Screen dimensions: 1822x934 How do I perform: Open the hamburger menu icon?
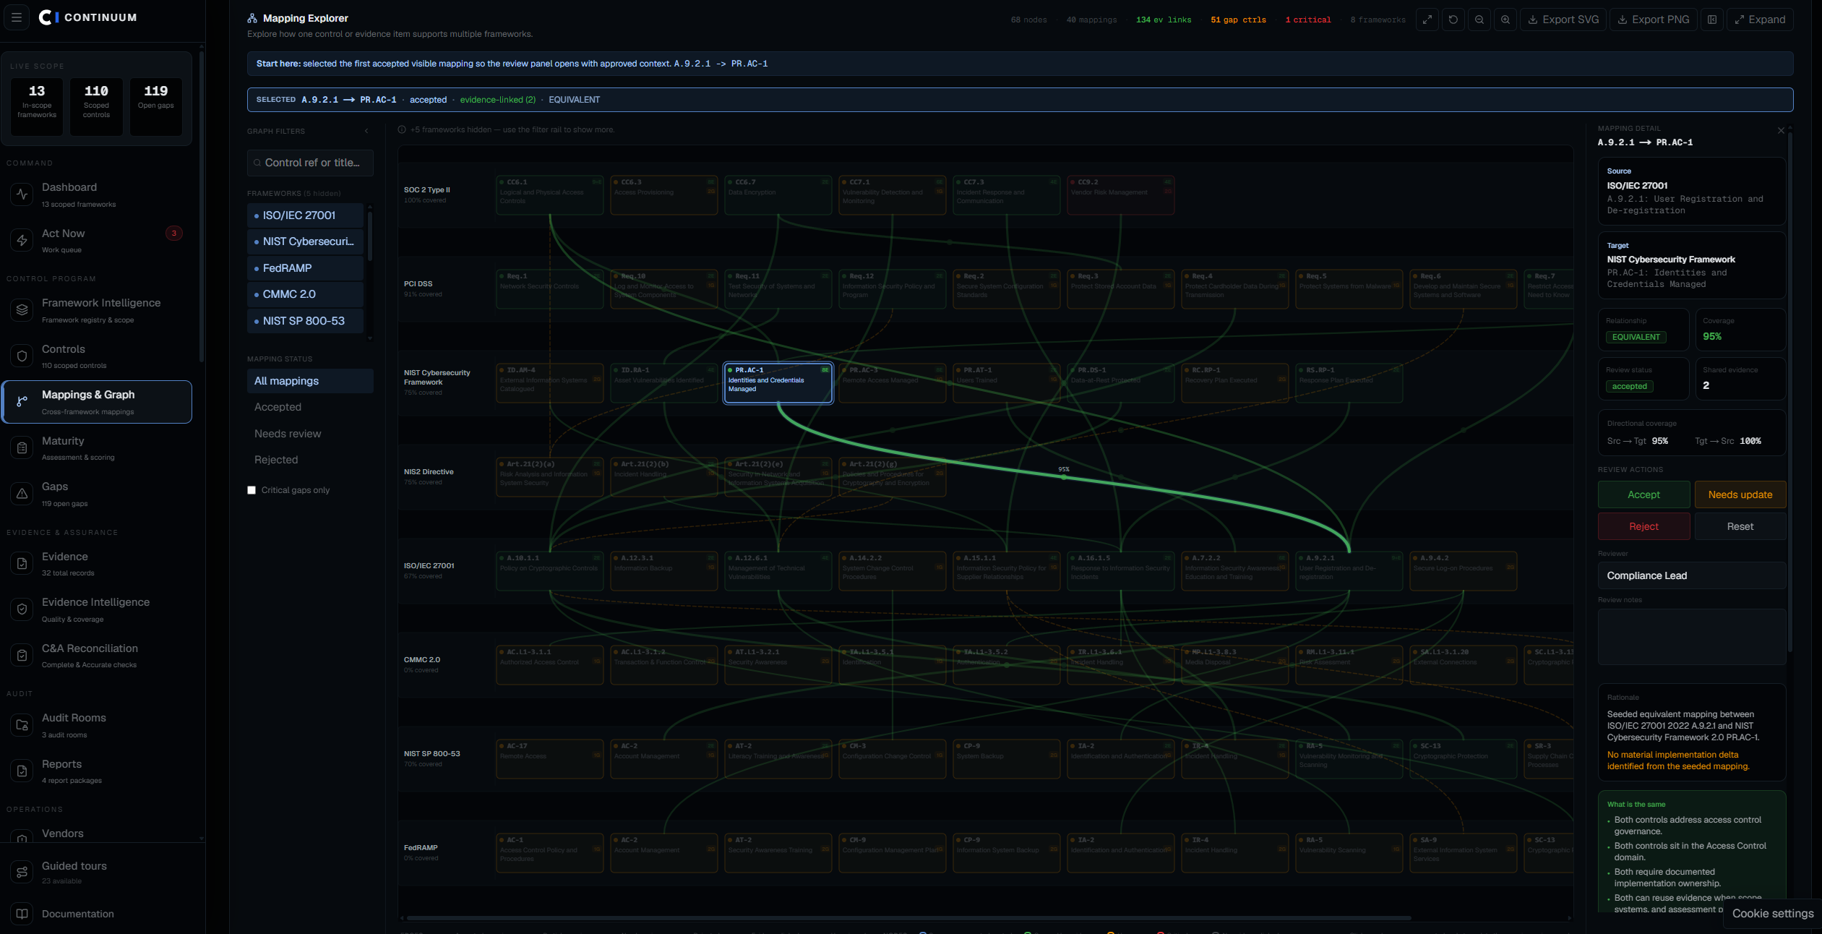pos(17,17)
